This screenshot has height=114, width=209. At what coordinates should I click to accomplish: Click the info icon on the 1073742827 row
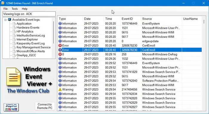[x=60, y=107]
